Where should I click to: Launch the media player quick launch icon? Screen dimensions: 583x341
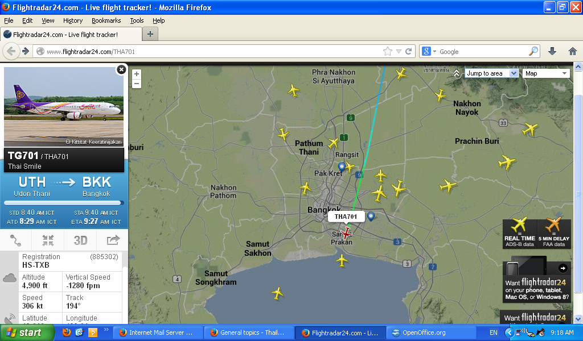(92, 332)
